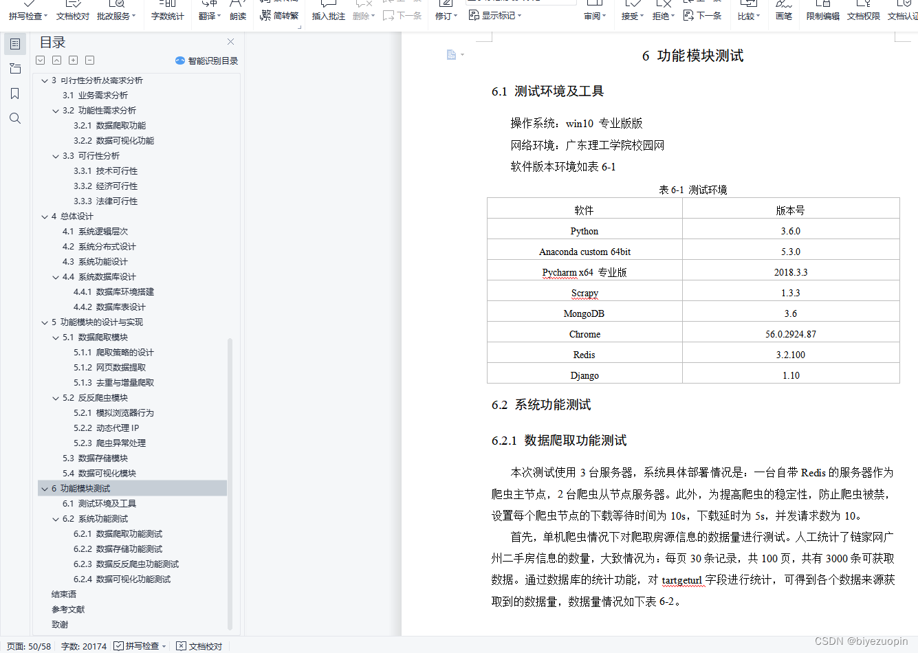Click the comment 下一条 button next to 删除
This screenshot has height=653, width=918.
pos(402,15)
